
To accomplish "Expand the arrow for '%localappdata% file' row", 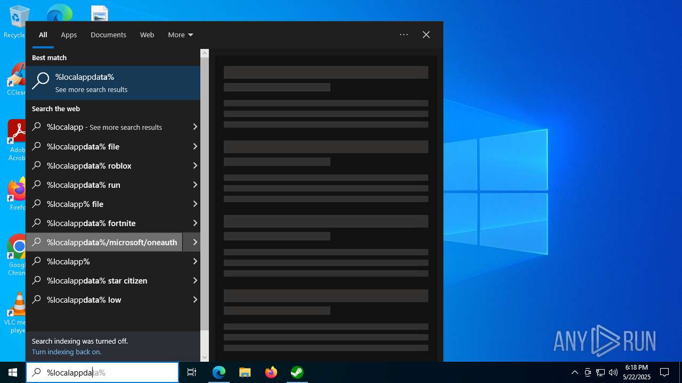I will pos(194,146).
